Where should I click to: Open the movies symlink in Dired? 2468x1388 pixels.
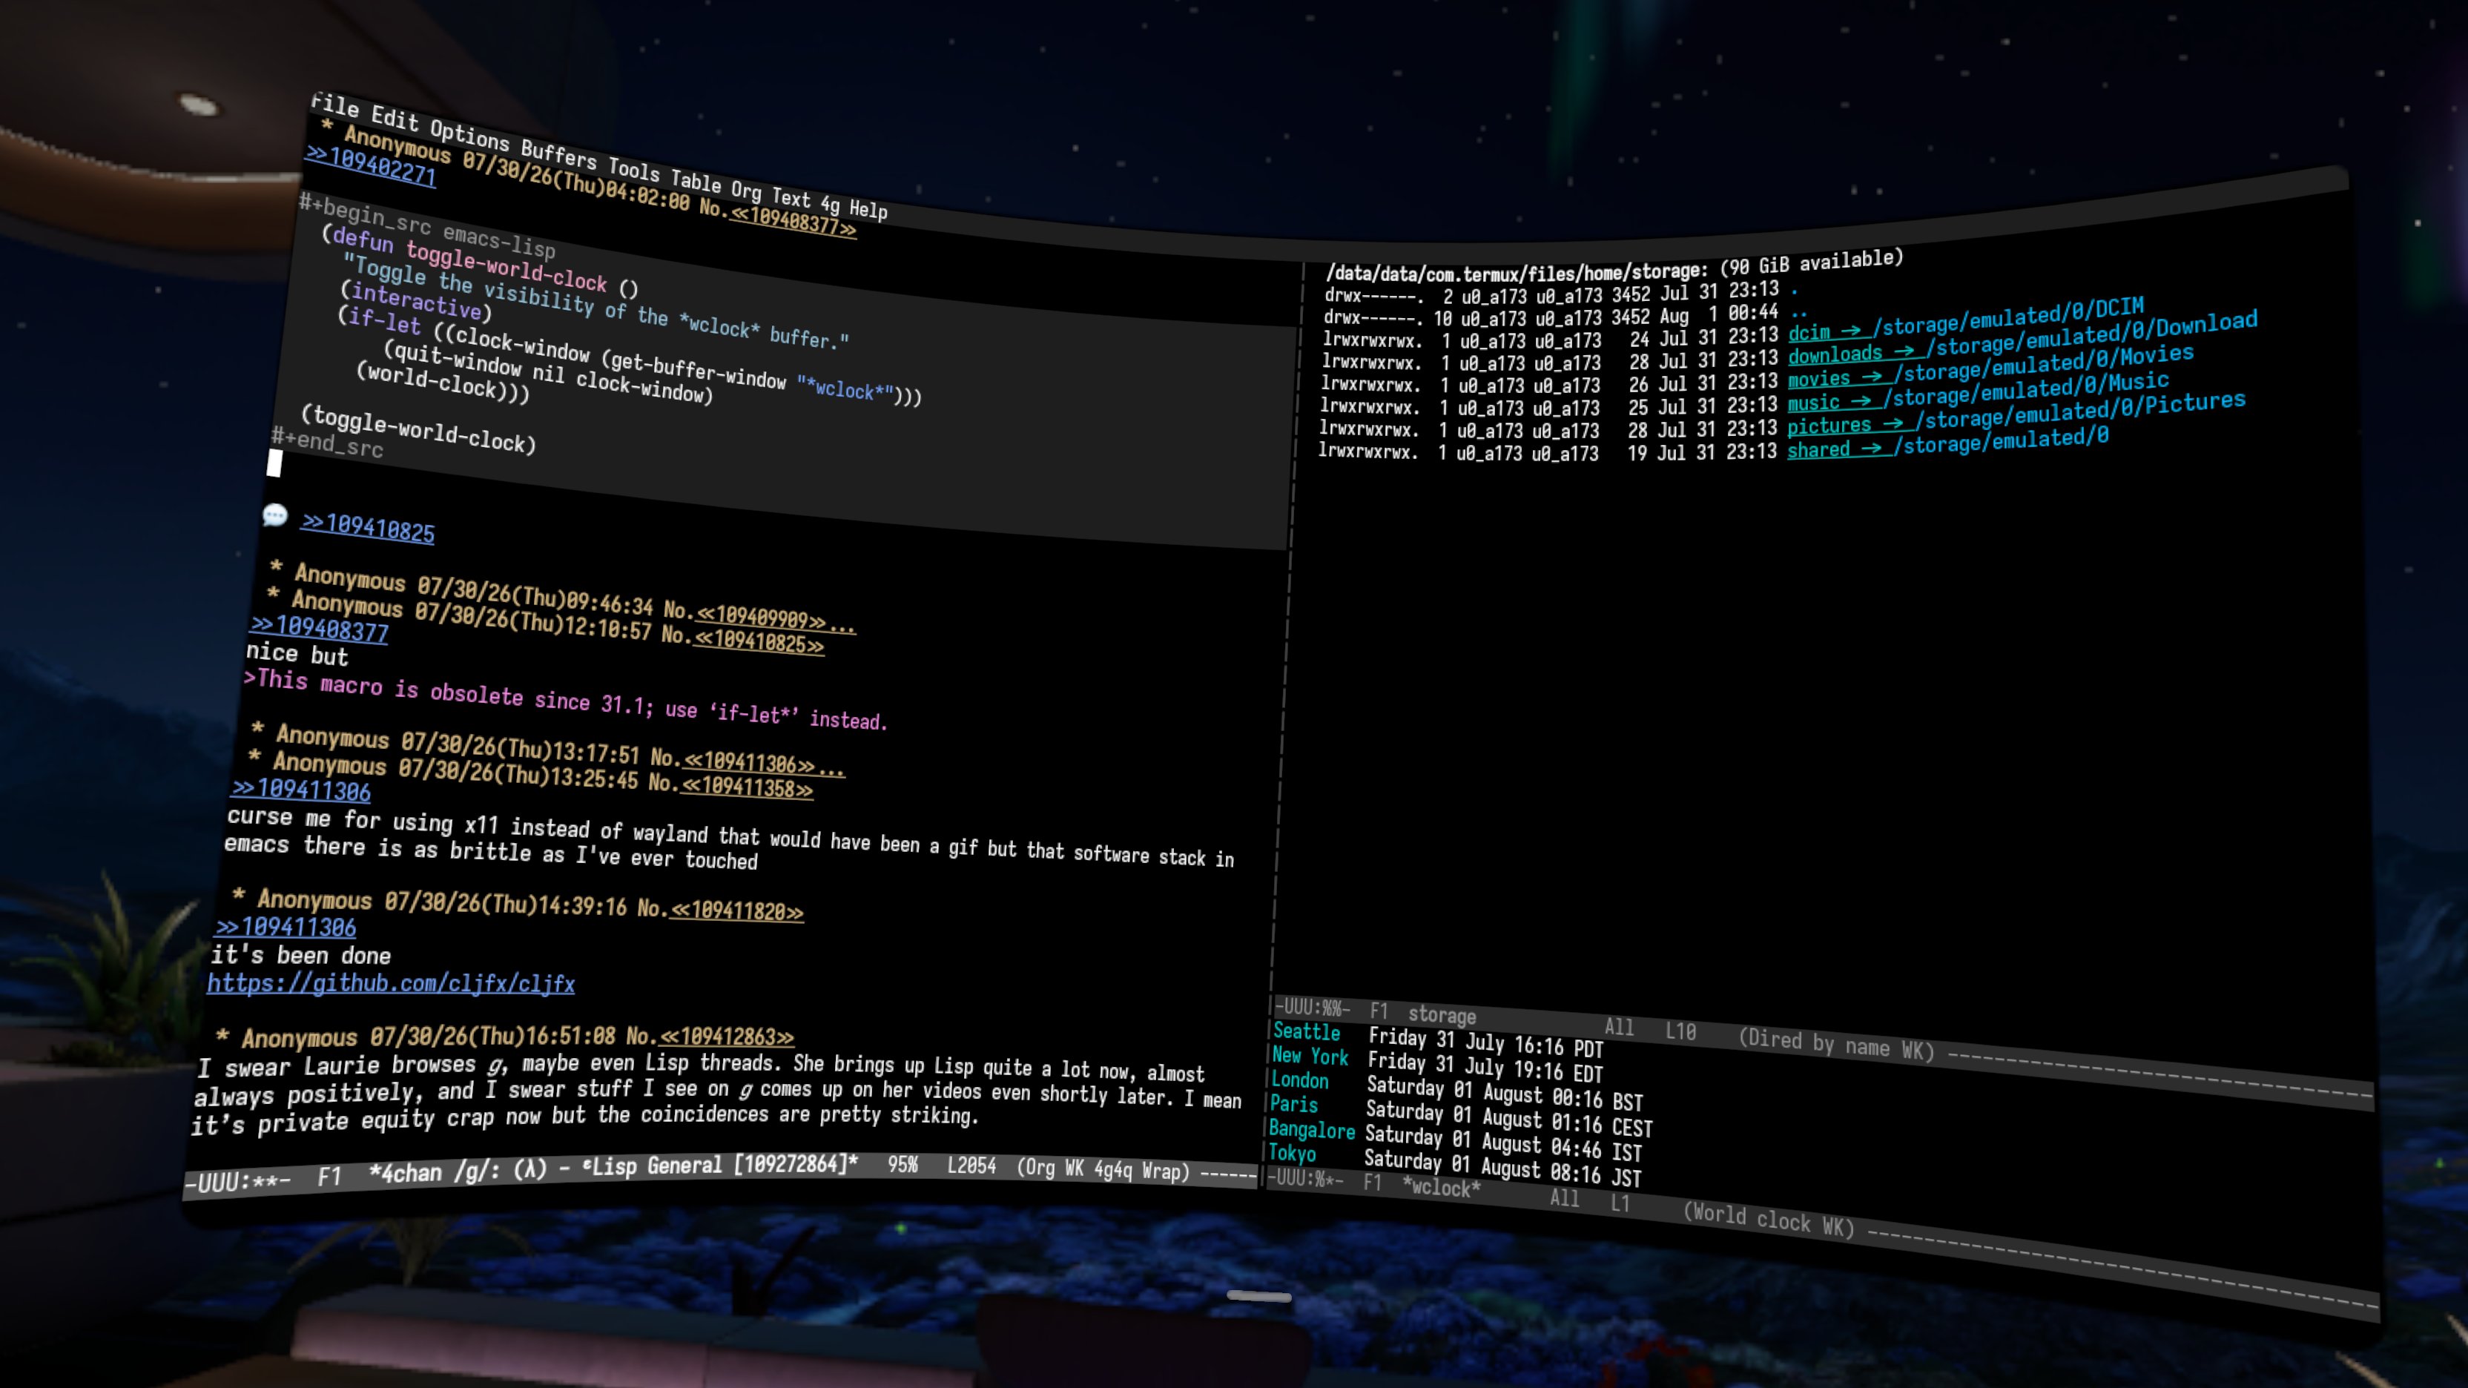coord(1818,378)
